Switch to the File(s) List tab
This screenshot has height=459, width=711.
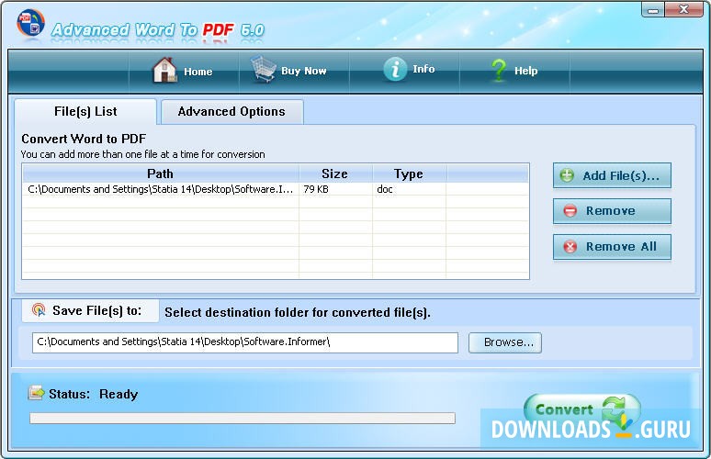85,111
